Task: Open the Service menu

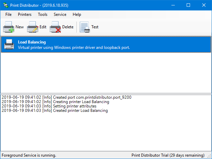Action: (60, 14)
